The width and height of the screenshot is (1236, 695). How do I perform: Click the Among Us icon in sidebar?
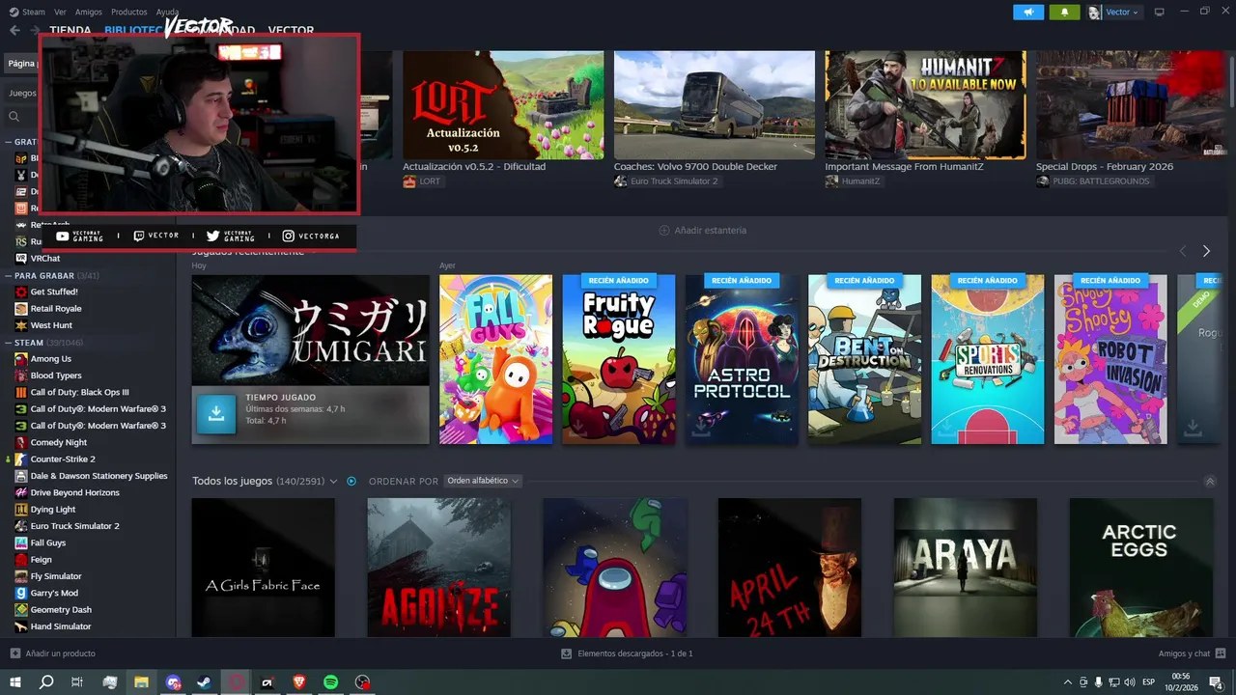pos(21,359)
